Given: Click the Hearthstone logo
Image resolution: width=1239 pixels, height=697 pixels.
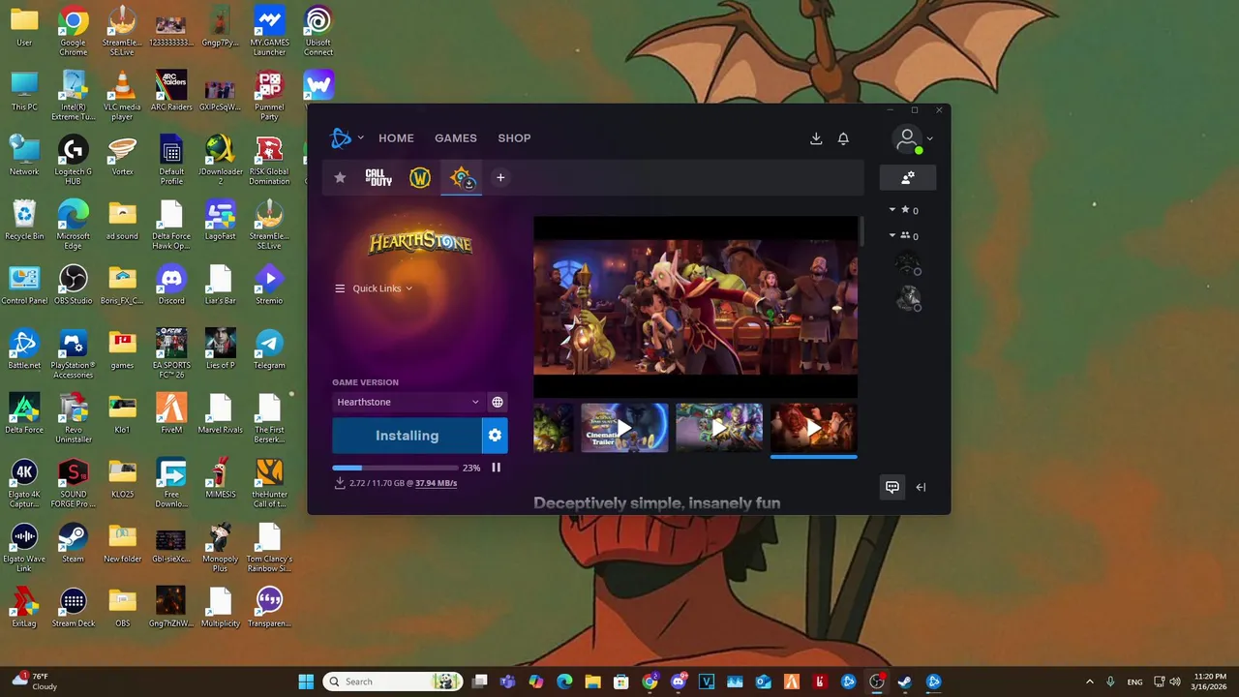Looking at the screenshot, I should click(x=420, y=242).
